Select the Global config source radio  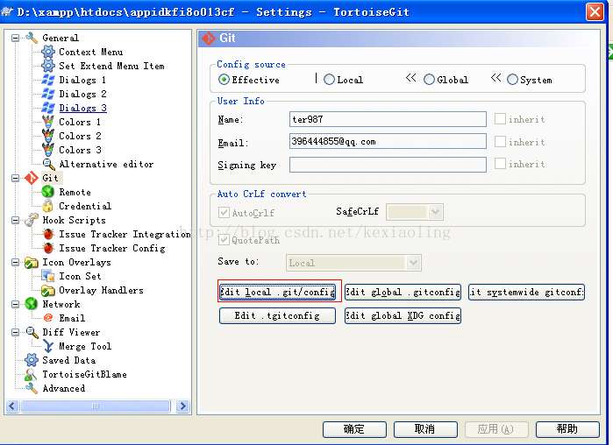[x=429, y=80]
